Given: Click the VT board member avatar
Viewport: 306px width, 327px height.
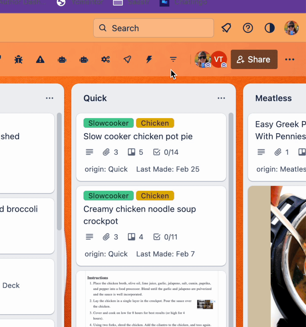Looking at the screenshot, I should 219,60.
